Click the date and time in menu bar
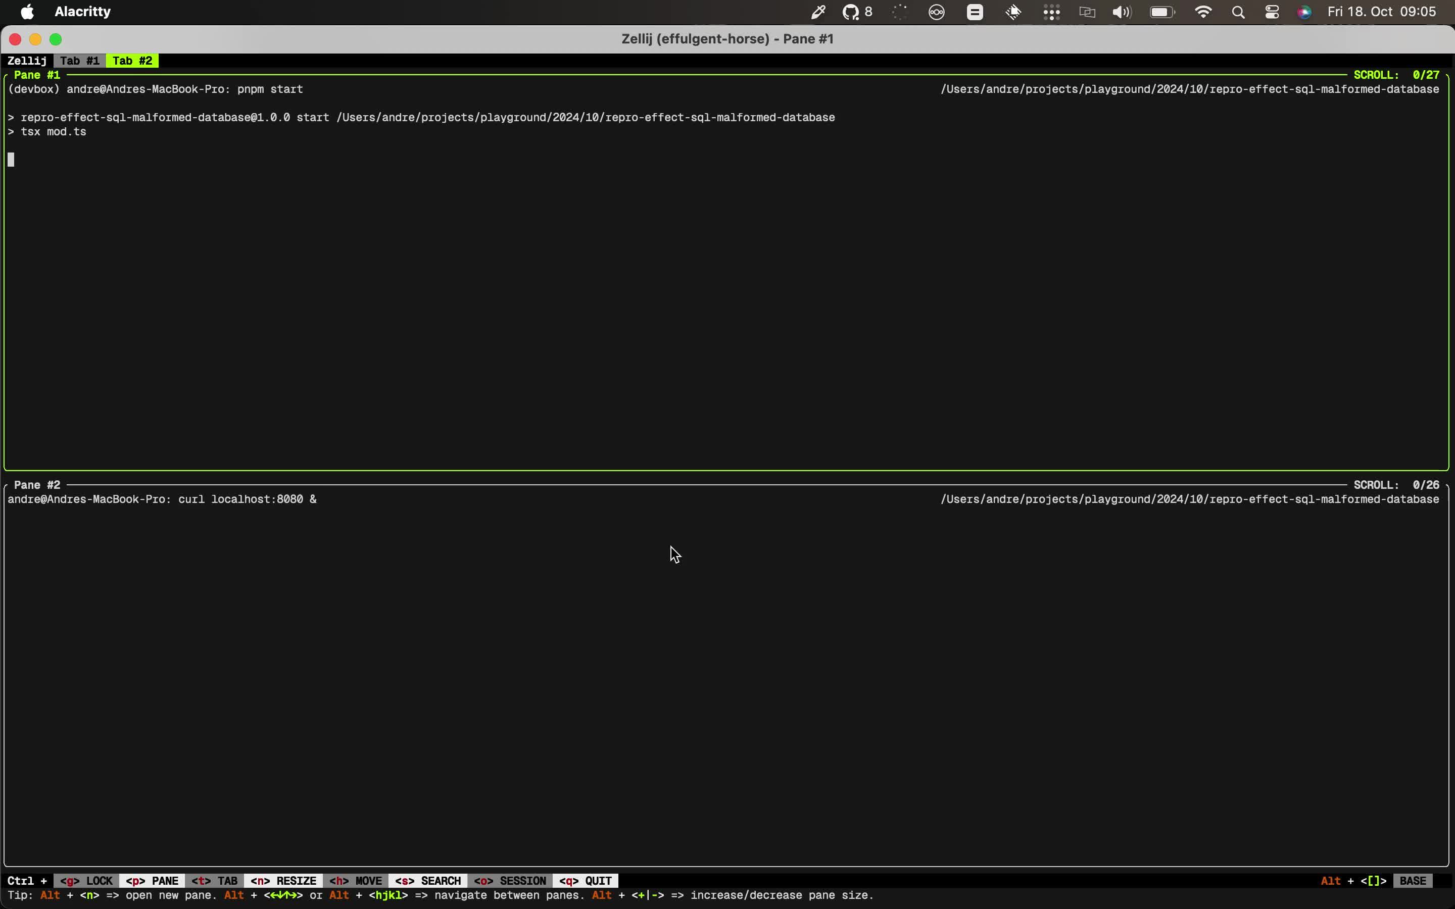The image size is (1455, 909). point(1382,12)
